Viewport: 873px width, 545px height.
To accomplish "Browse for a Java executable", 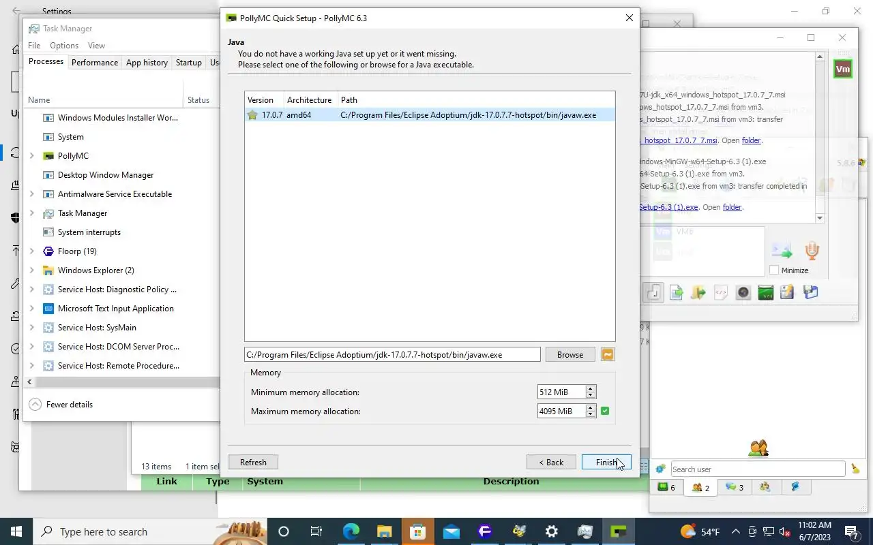I will point(570,354).
